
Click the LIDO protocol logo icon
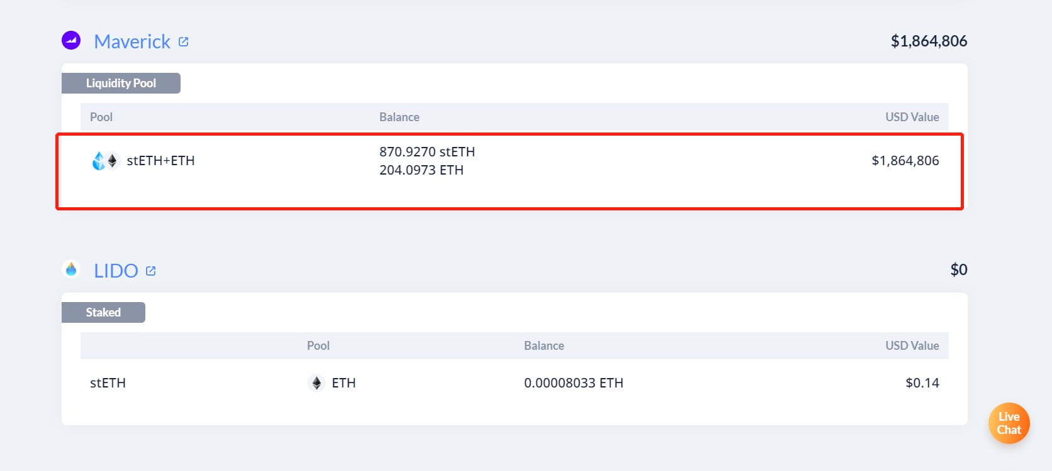point(71,269)
